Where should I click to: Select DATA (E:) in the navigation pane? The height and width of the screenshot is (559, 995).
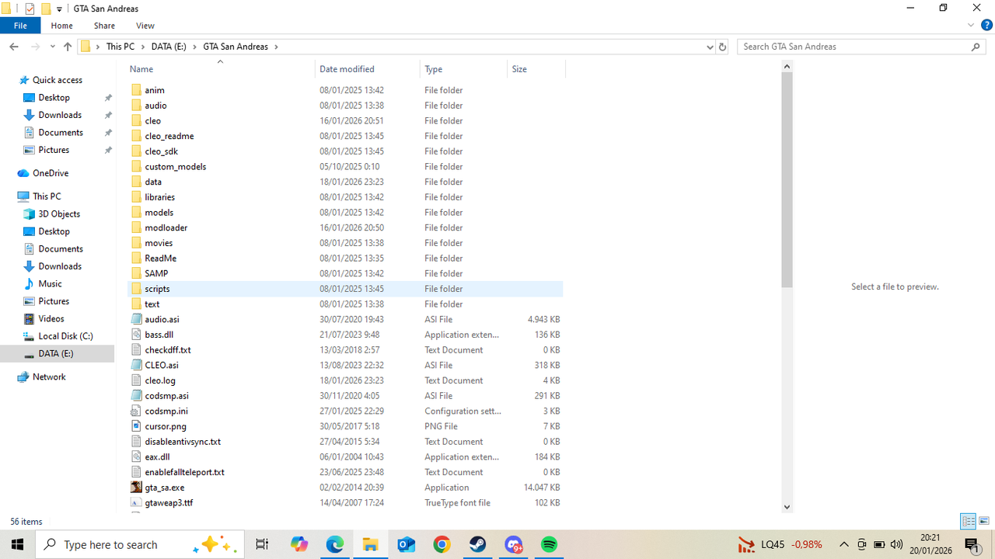point(56,354)
